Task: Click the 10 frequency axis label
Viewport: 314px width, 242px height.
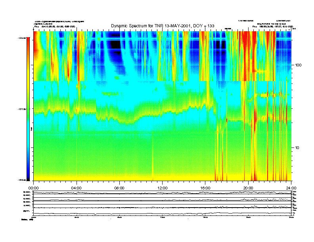Action: tap(297, 148)
